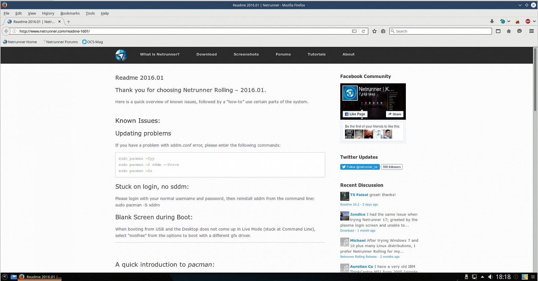Click the colorful dots extension icon
The image size is (538, 281).
517,22
